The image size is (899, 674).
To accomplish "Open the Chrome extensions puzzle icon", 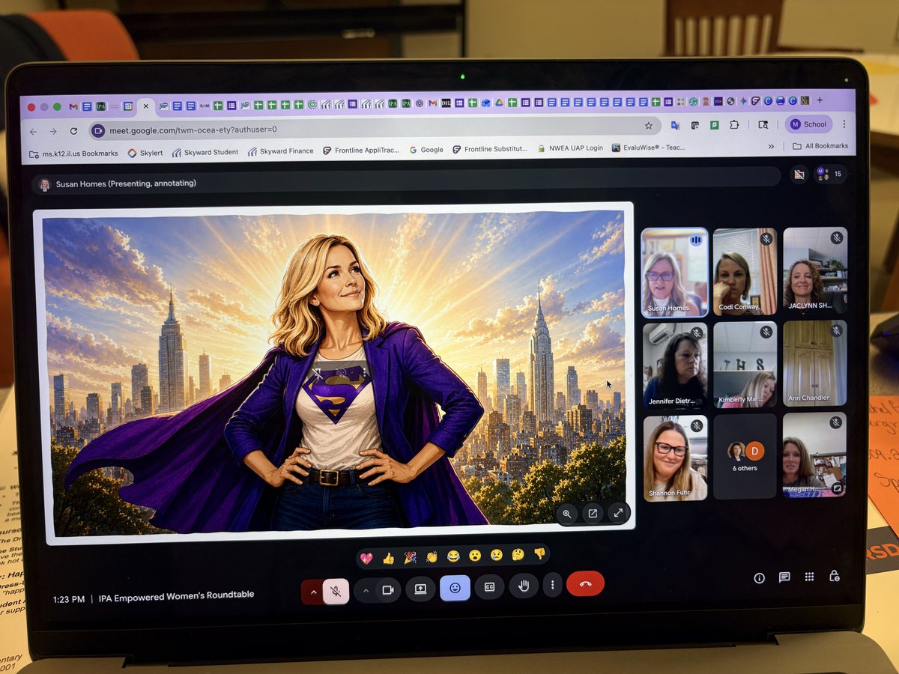I will [734, 125].
